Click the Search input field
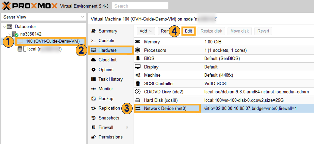314x144 pixels. pyautogui.click(x=140, y=6)
